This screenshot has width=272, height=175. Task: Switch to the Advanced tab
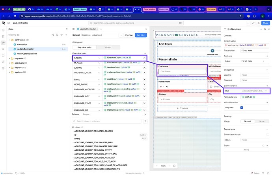[97, 35]
